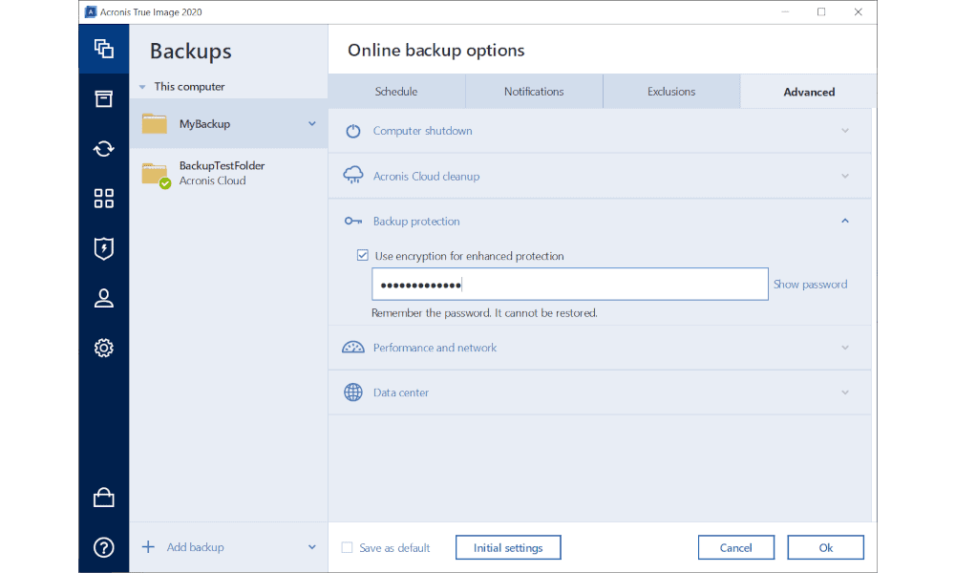The width and height of the screenshot is (955, 573).
Task: Click the Computer shutdown label
Action: click(x=423, y=131)
